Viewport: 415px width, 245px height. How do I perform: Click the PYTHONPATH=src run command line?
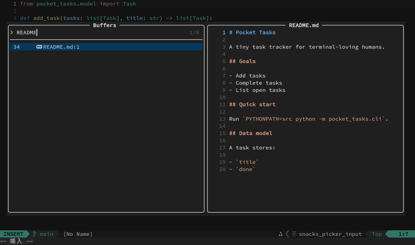click(x=308, y=119)
